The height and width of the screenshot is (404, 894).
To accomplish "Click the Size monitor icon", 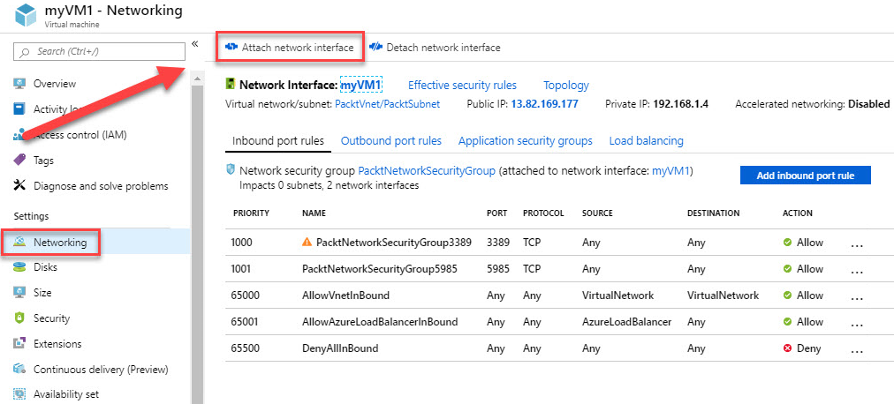I will tap(19, 293).
